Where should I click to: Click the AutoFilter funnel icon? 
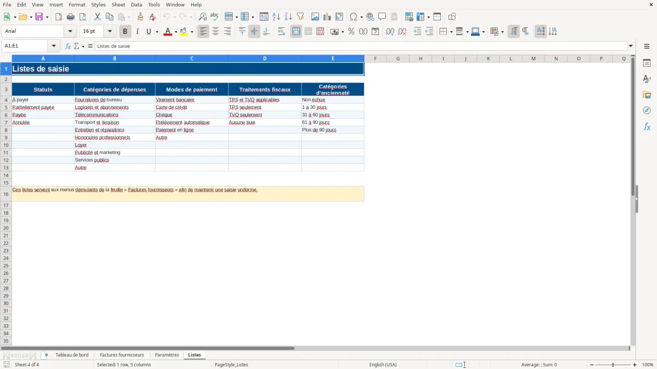pos(301,17)
